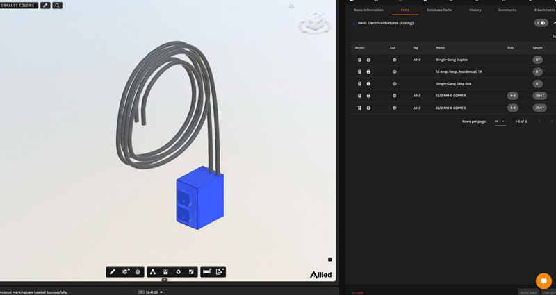Click A-6 size chip in the 384" row
The width and height of the screenshot is (556, 295).
[x=513, y=96]
